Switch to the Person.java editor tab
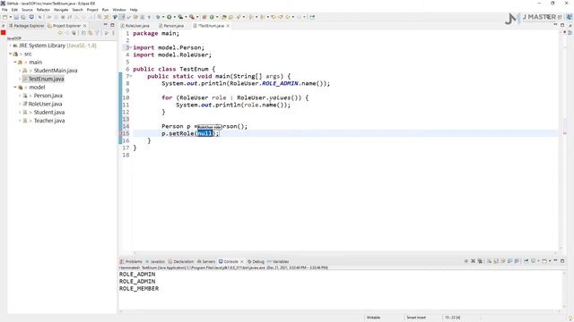This screenshot has width=574, height=322. pyautogui.click(x=171, y=26)
